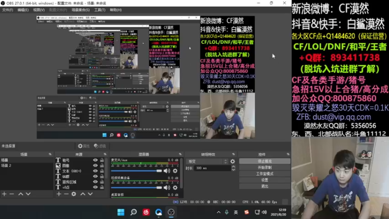Screen dimensions: 389x219
Task: Float the 场景 dock panel
Action: [50, 154]
